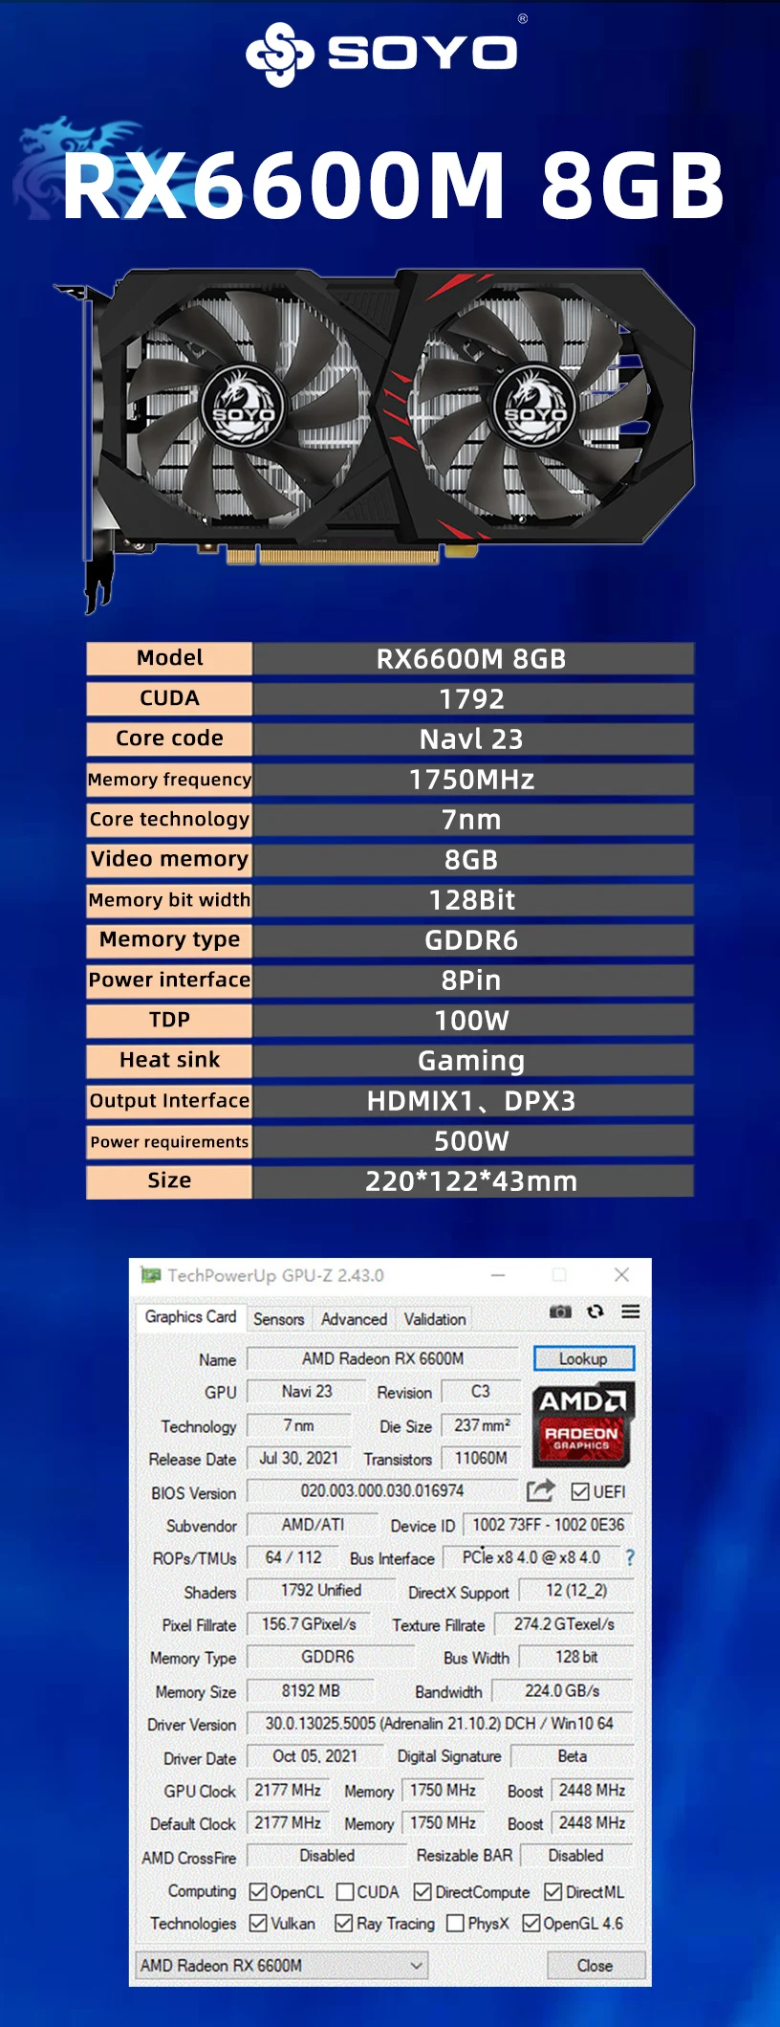Screen dimensions: 780x2027
Task: Click the GPU-Z refresh icon
Action: (596, 1311)
